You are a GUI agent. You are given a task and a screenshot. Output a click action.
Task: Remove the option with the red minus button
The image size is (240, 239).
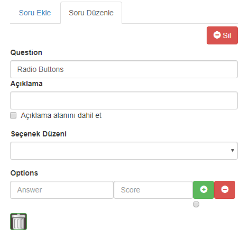click(225, 190)
